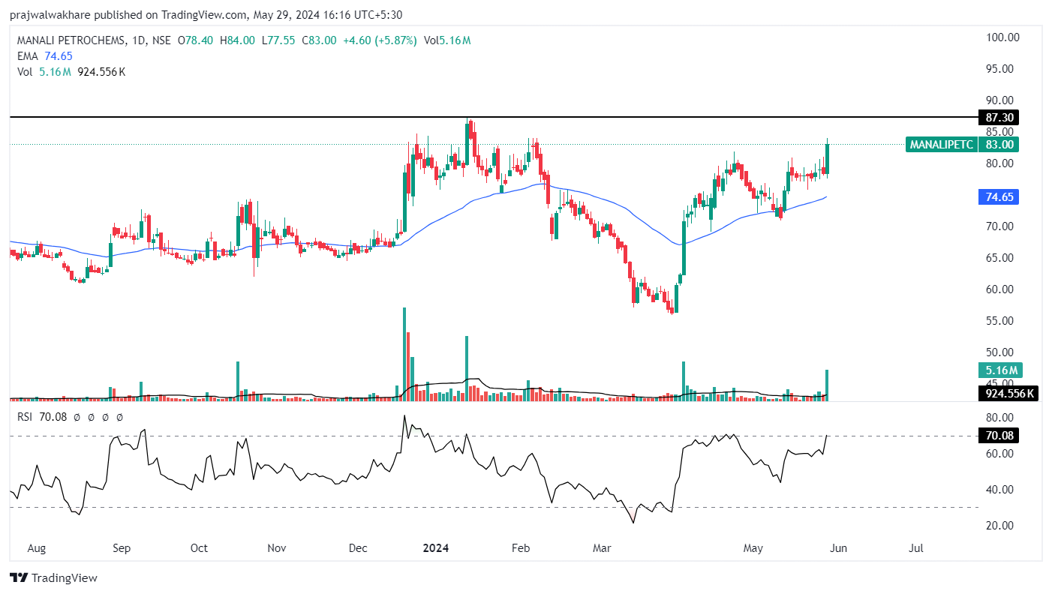The width and height of the screenshot is (1052, 594).
Task: Click the MANALIPETC 83.00 price label
Action: tap(963, 145)
